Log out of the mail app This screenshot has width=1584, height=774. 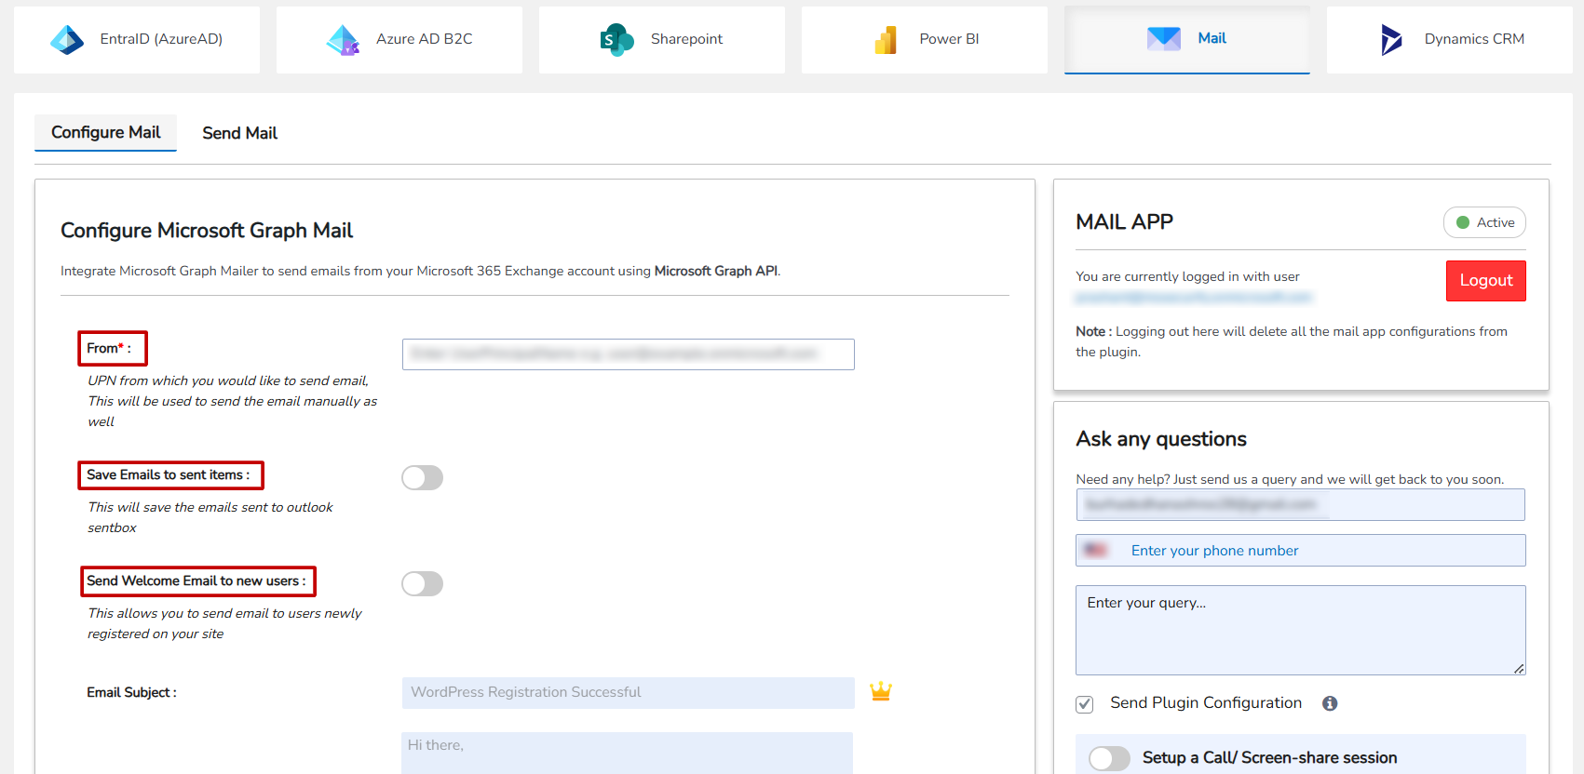[x=1486, y=281]
